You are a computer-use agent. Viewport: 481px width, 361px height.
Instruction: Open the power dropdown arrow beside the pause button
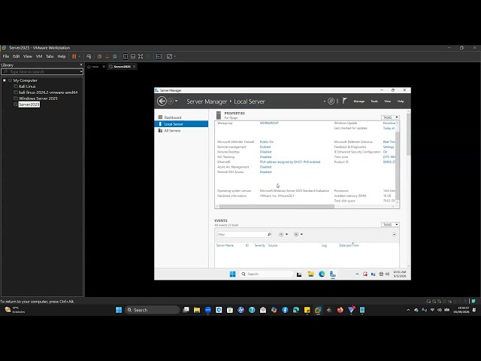tap(80, 56)
